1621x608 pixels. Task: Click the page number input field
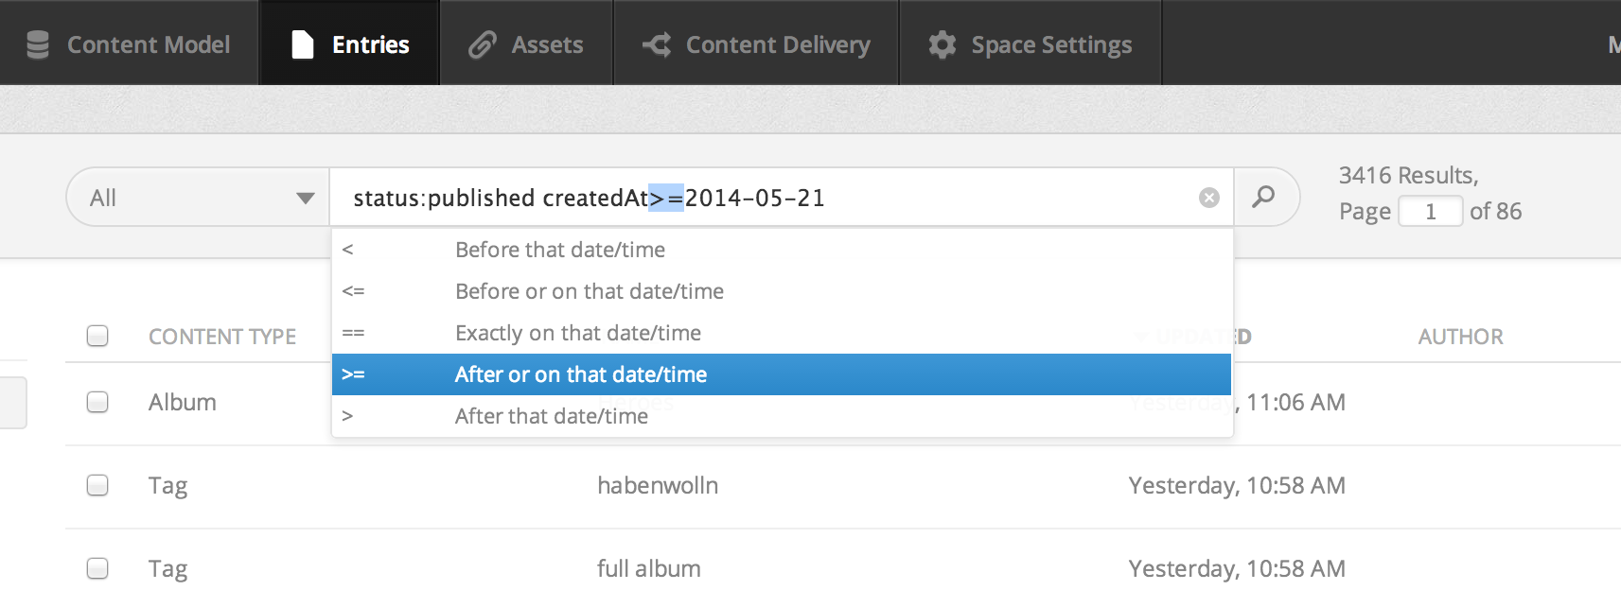click(x=1430, y=211)
